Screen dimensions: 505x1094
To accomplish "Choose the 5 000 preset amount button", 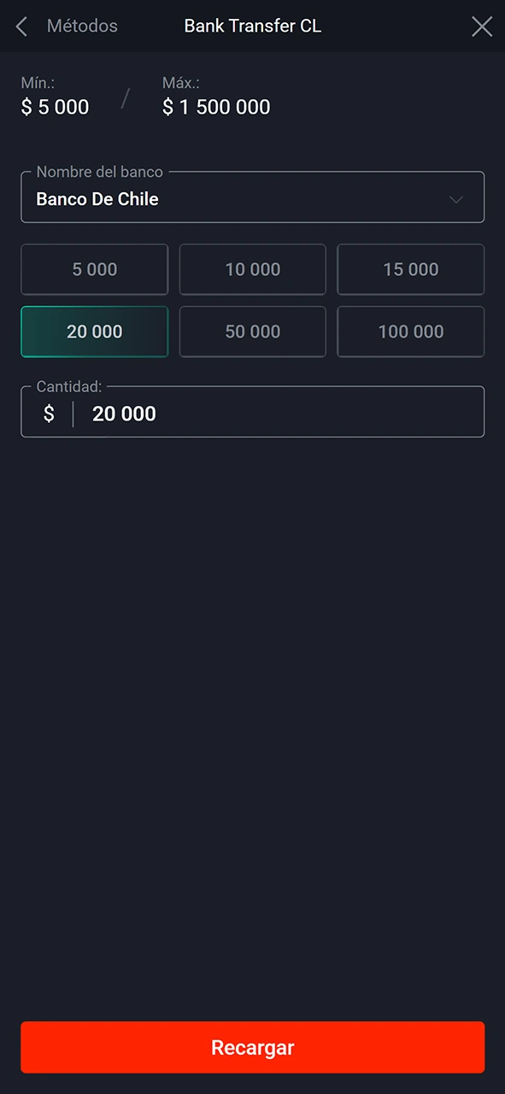I will pos(94,269).
